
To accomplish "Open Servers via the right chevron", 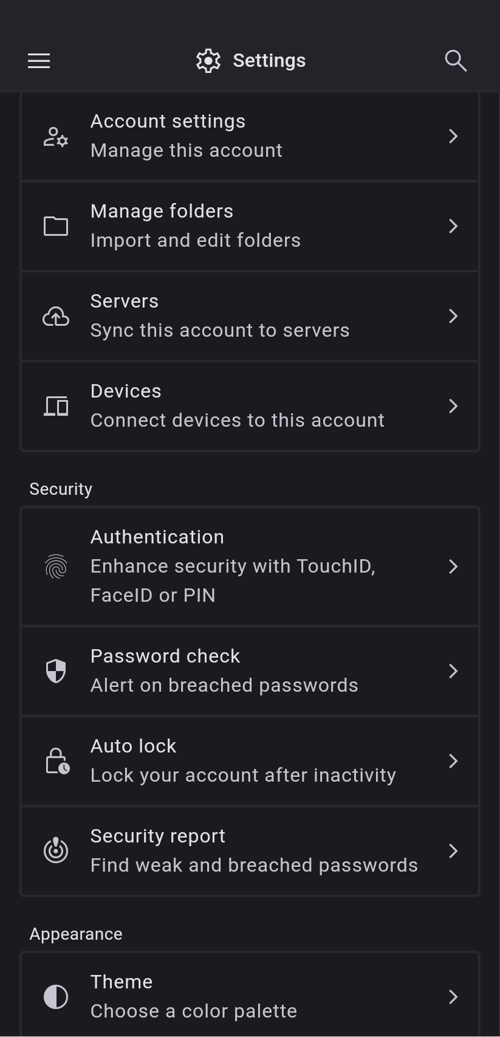I will pos(453,316).
